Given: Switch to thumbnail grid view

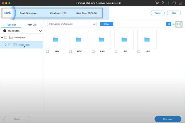Looking at the screenshot, I should 168,24.
